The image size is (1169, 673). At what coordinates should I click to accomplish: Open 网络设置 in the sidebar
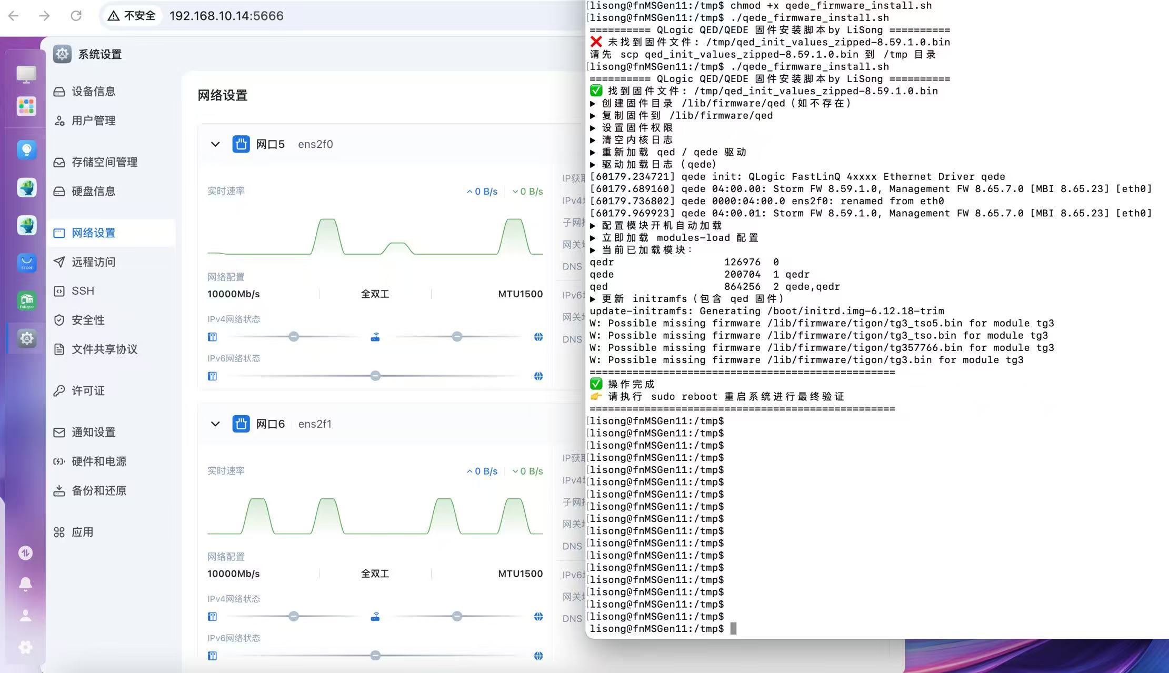tap(94, 233)
